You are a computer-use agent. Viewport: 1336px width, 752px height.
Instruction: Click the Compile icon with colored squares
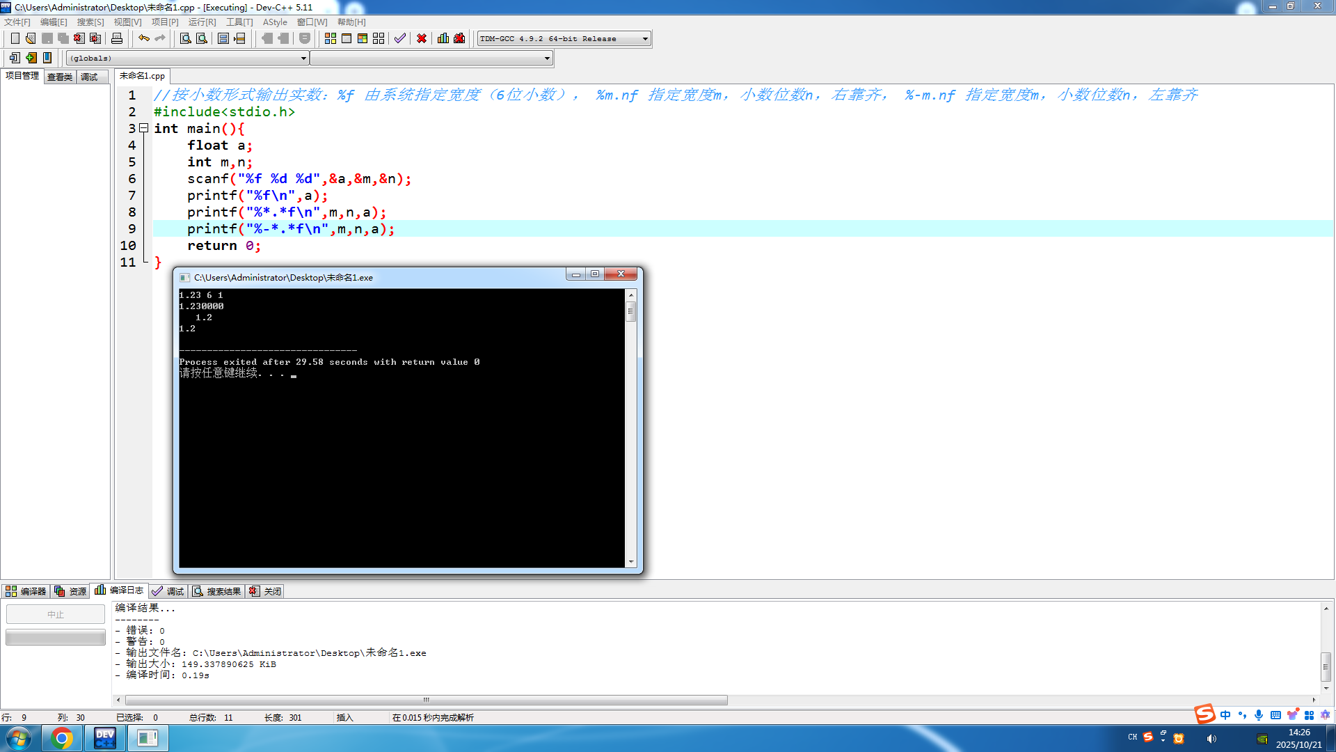[331, 38]
